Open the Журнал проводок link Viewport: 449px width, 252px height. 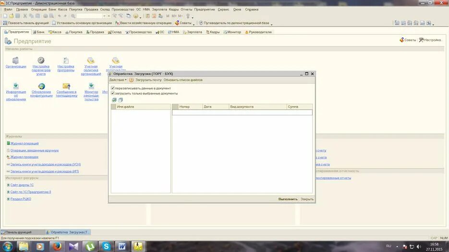(x=24, y=157)
